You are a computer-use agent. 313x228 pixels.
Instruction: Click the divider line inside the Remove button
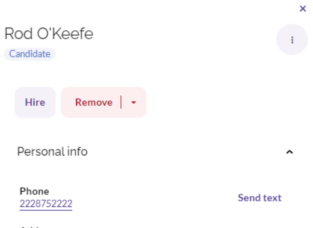coord(121,103)
